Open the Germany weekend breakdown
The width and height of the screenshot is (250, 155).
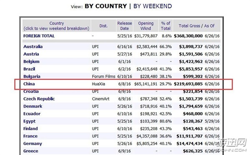pos(32,143)
